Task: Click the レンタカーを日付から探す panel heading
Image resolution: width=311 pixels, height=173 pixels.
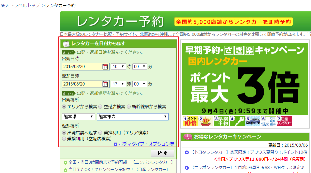Action: click(118, 43)
